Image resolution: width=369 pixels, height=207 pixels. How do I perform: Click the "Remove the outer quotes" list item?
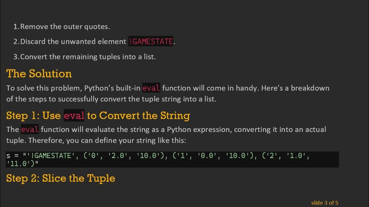tap(65, 27)
